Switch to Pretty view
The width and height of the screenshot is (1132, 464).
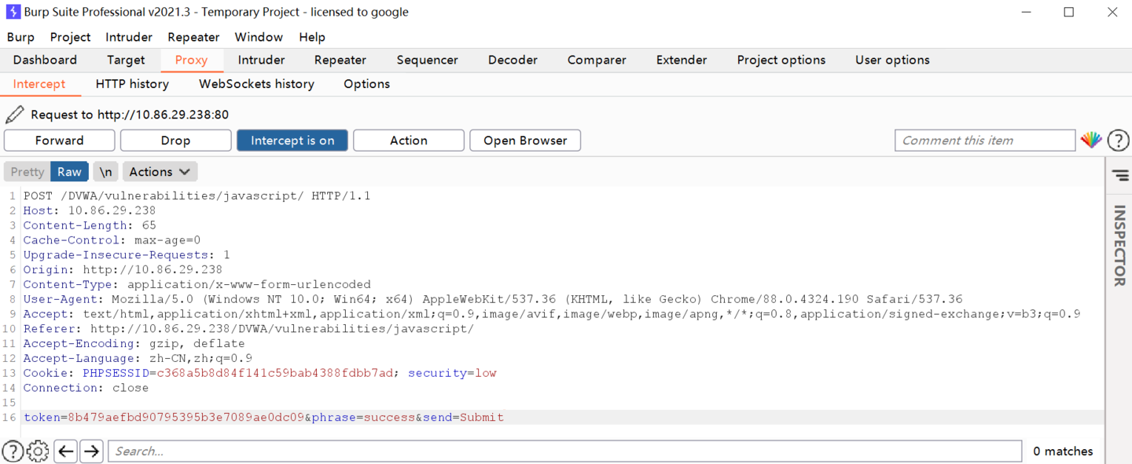pyautogui.click(x=28, y=172)
